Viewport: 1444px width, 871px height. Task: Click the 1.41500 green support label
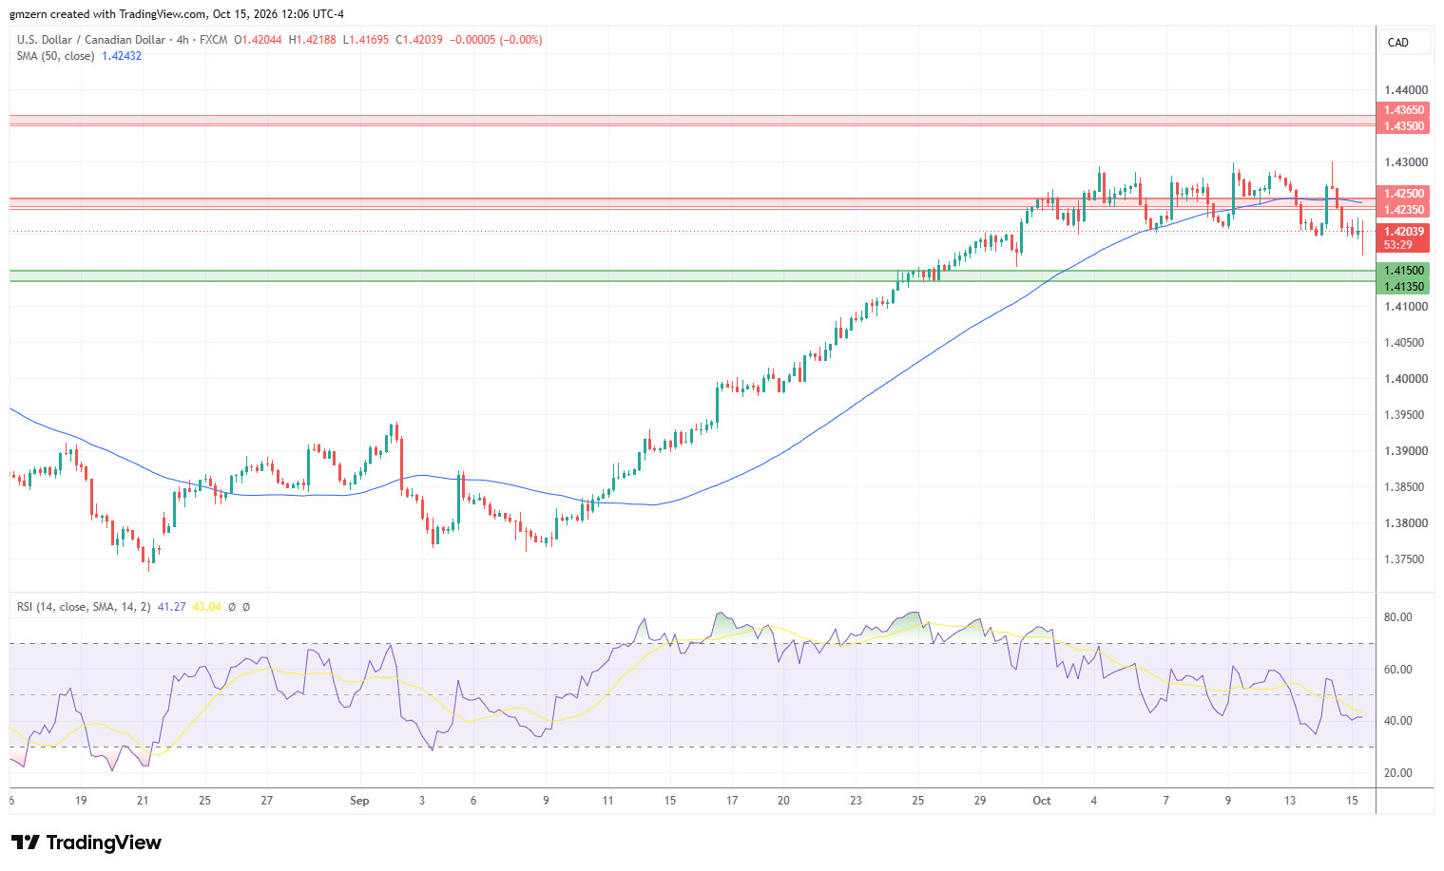[x=1403, y=271]
